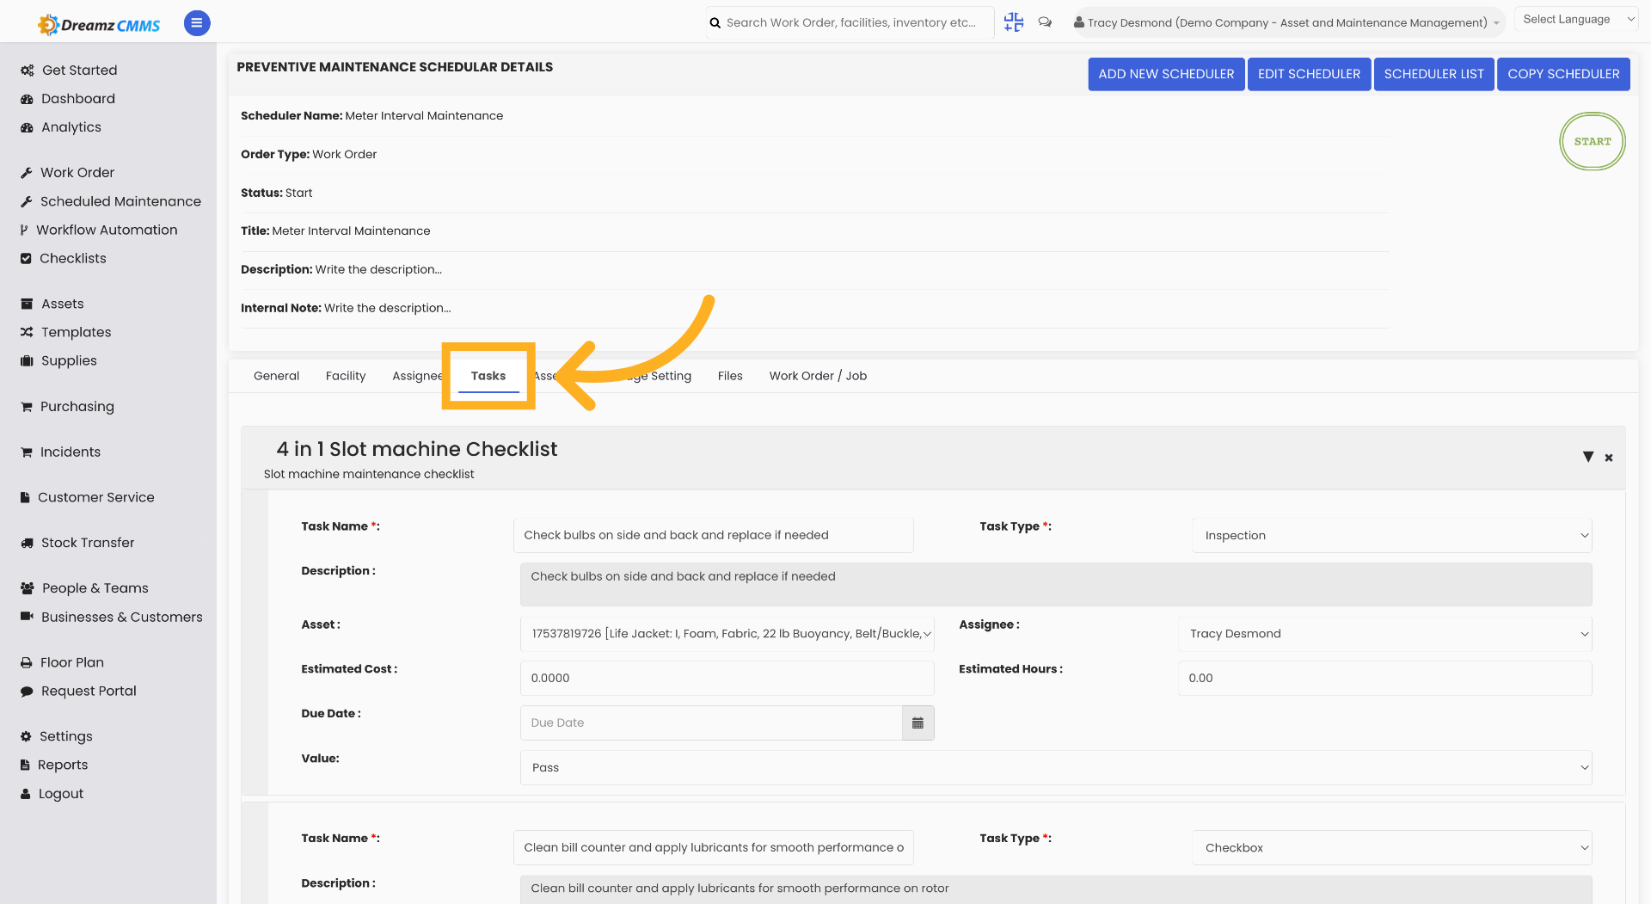Click the Logout link in sidebar
This screenshot has width=1651, height=904.
pos(61,794)
